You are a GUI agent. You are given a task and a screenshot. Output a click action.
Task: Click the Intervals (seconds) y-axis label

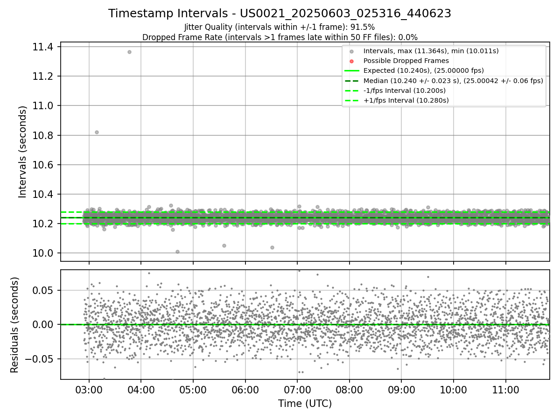[x=23, y=152]
